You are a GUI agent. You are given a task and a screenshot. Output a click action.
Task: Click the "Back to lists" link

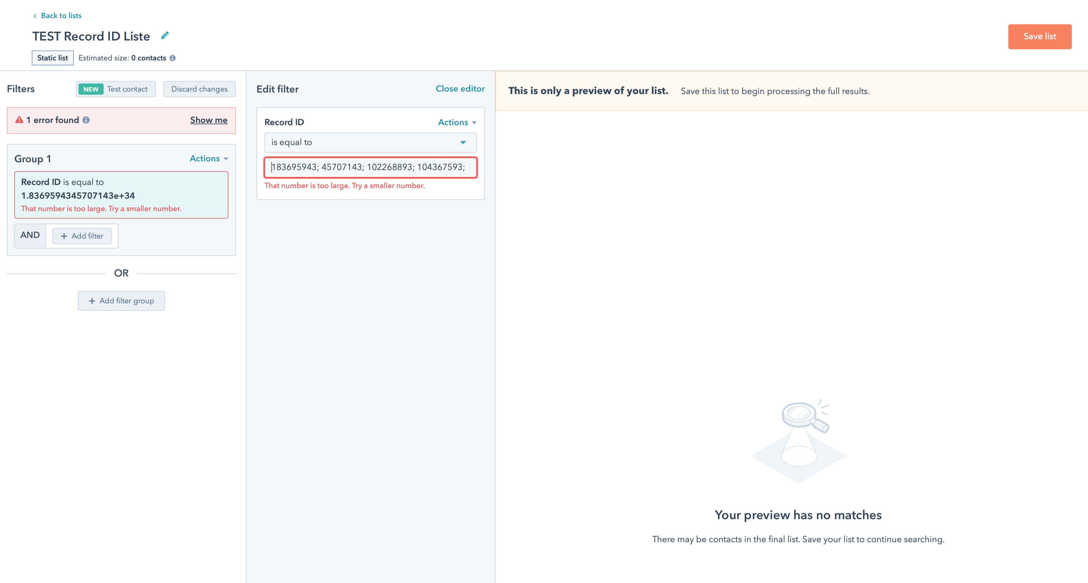coord(61,15)
